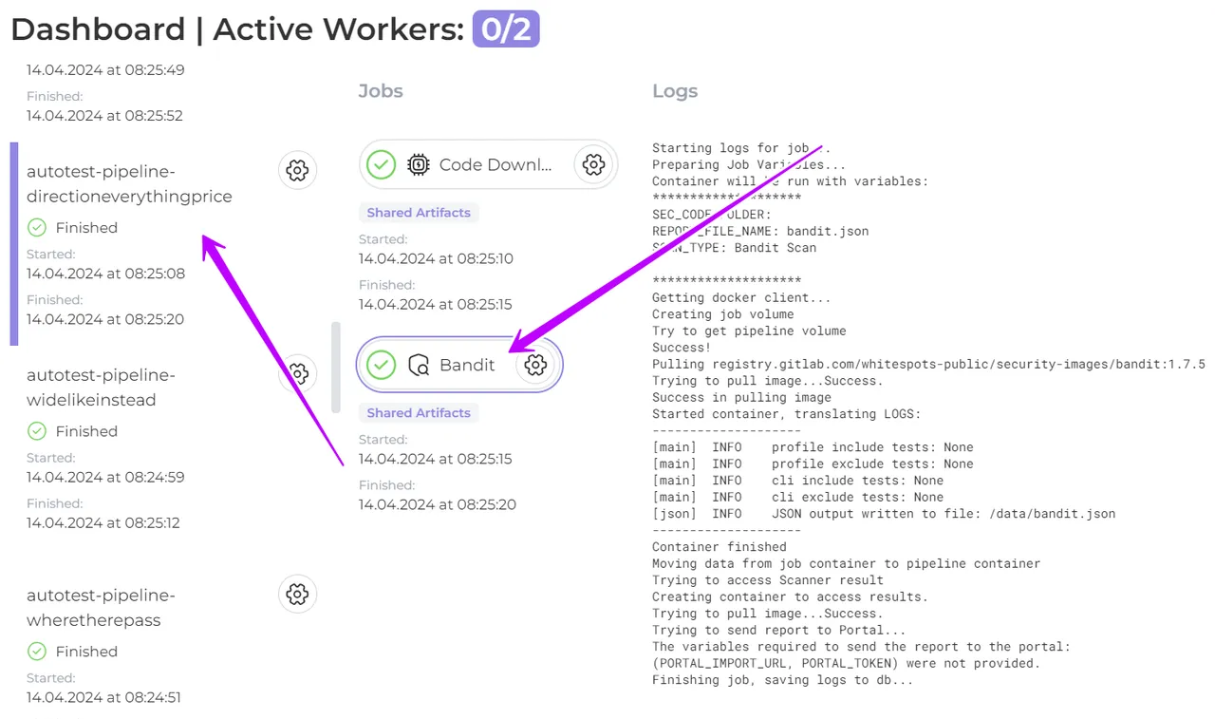
Task: Click the Active Workers 0/2 badge
Action: tap(506, 29)
